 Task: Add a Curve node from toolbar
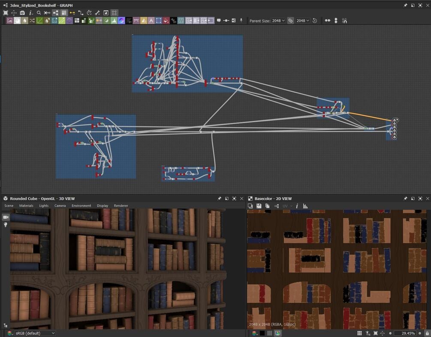[39, 21]
